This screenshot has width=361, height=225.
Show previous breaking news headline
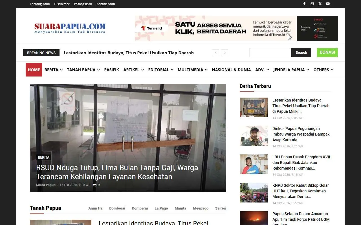(x=215, y=53)
